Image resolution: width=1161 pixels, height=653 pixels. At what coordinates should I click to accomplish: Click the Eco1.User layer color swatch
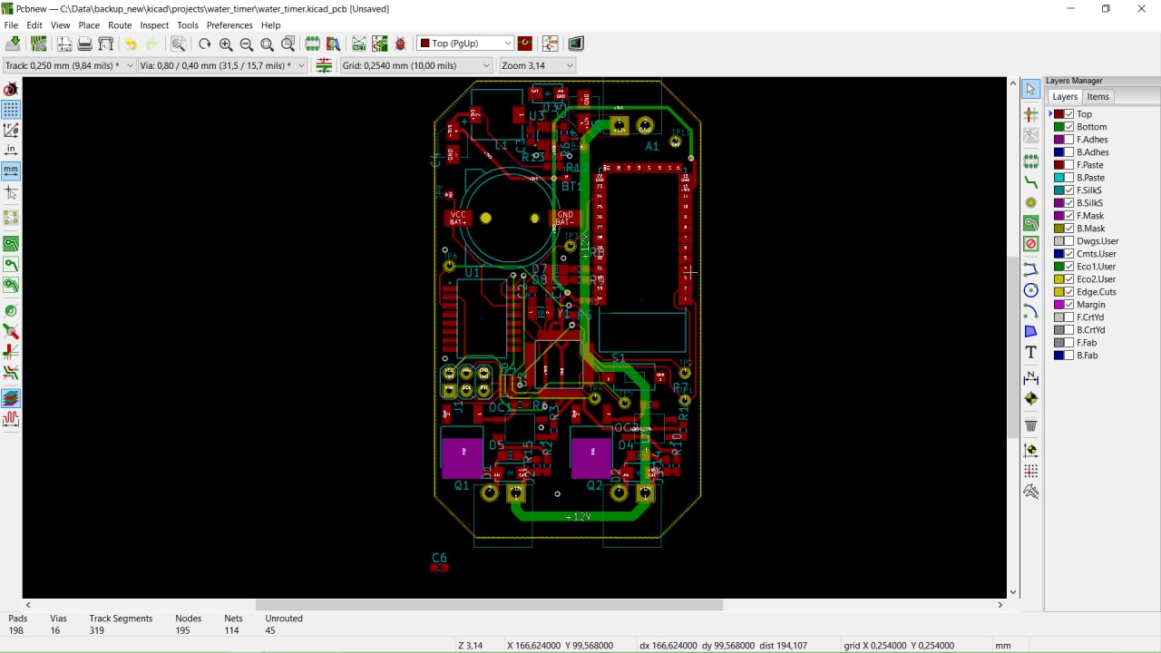pos(1059,267)
